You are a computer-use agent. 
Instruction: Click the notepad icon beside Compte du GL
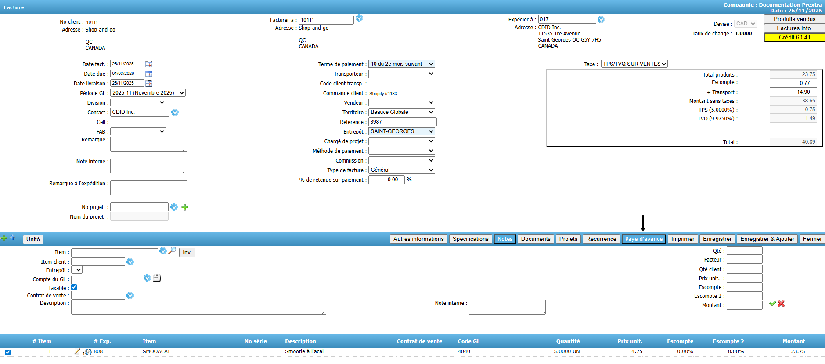(x=157, y=278)
